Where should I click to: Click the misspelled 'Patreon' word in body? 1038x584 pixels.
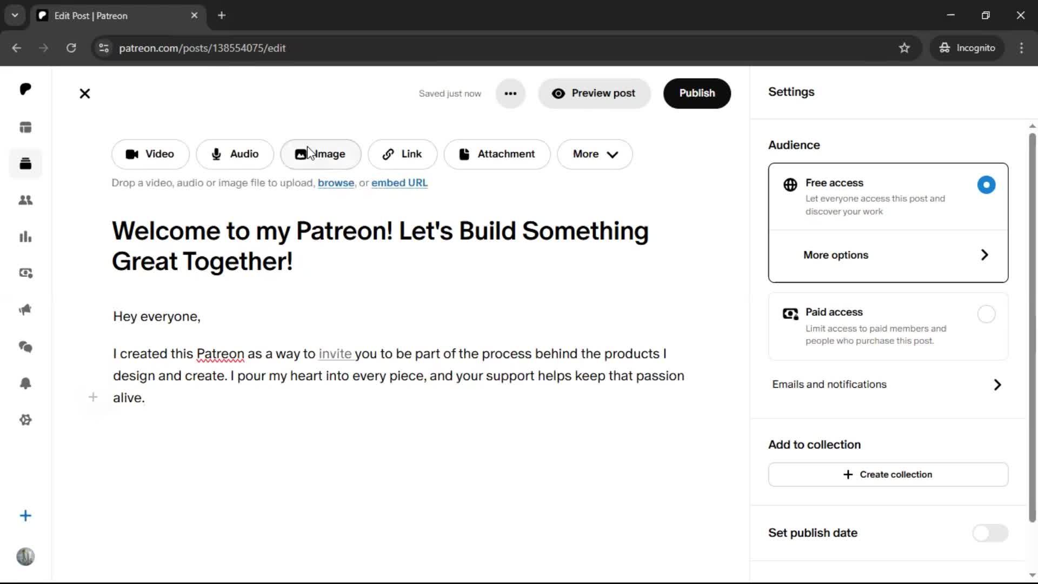click(x=220, y=354)
